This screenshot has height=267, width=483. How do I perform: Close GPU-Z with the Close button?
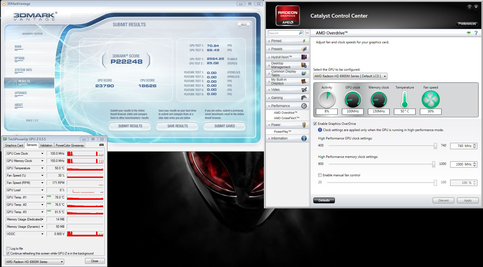pos(94,261)
